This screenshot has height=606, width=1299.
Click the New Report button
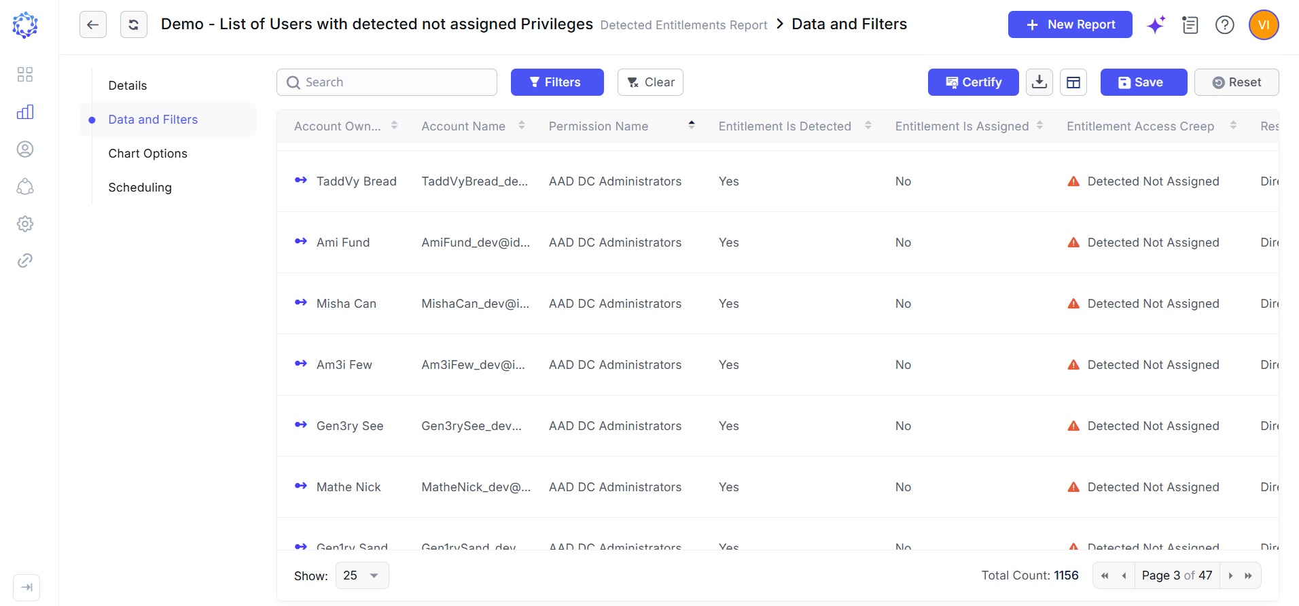pos(1070,24)
